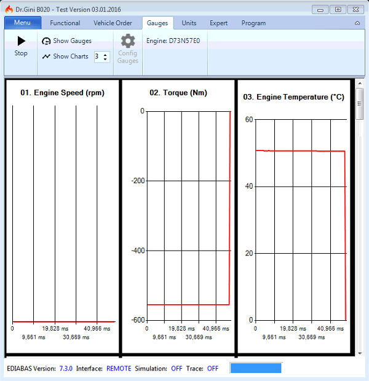Viewport: 369px width, 381px height.
Task: Go to the Expert tab
Action: 218,23
